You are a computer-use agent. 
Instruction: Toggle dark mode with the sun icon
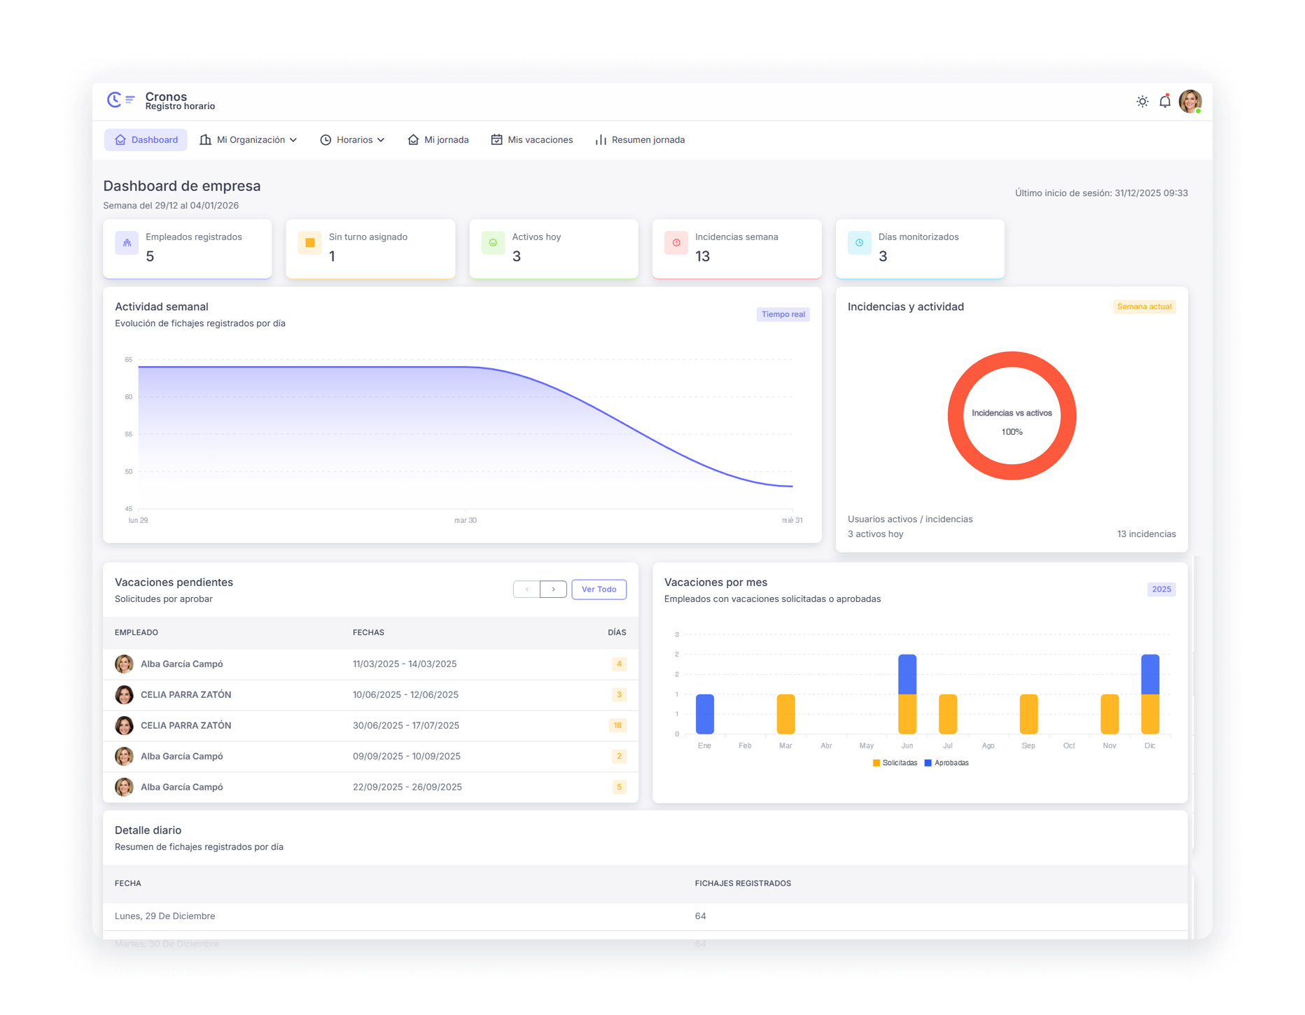tap(1143, 101)
